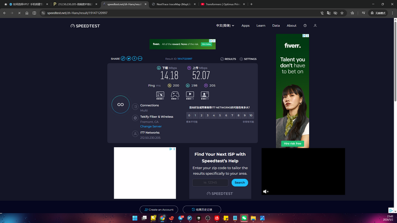
Task: Open the About menu
Action: pos(291,26)
